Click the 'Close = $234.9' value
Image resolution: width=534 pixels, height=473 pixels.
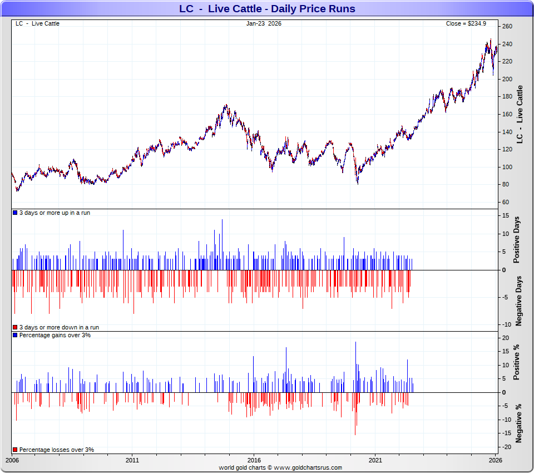[466, 23]
